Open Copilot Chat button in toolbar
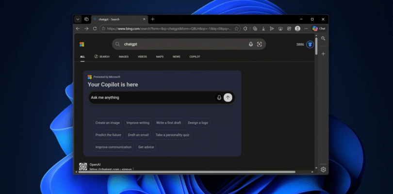The height and width of the screenshot is (194, 393). point(319,29)
